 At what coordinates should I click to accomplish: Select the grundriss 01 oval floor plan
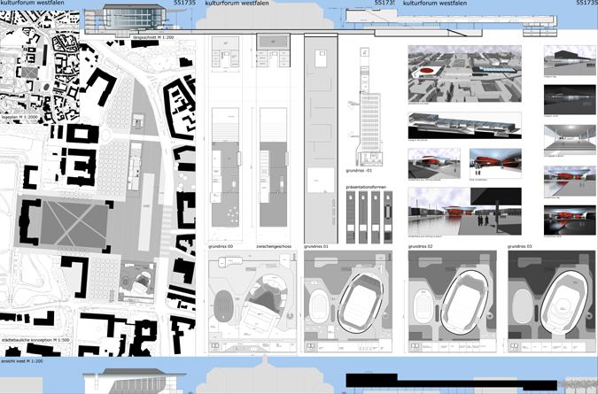(350, 301)
